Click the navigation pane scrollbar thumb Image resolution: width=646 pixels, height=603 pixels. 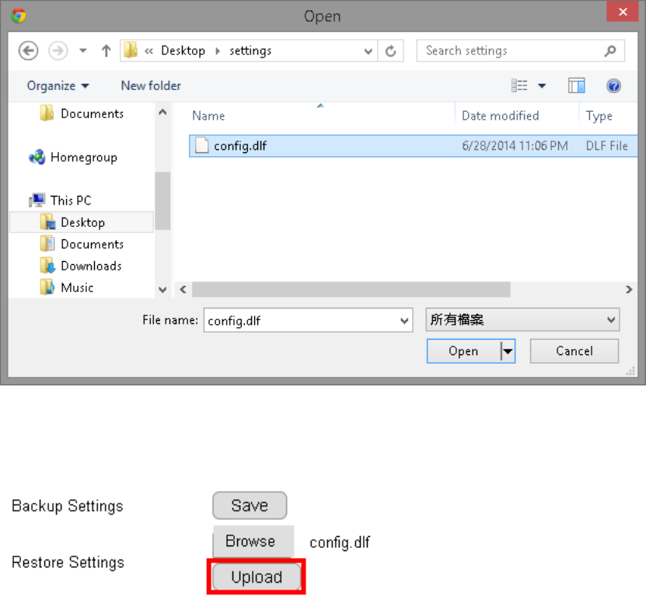(162, 200)
